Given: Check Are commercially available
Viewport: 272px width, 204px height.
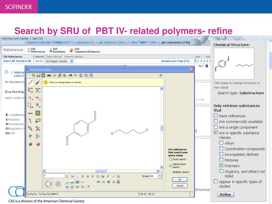Looking at the screenshot, I should 216,121.
